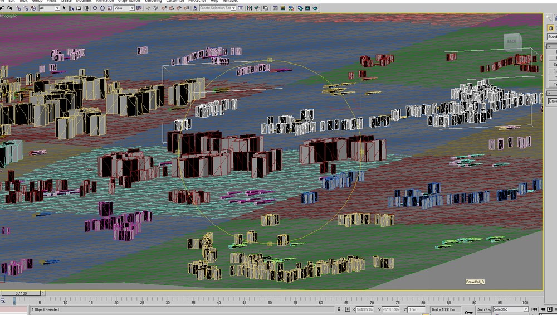Click the 0 / 100 time slider
This screenshot has height=315, width=557.
(x=21, y=293)
